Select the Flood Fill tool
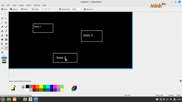Screen dimensions: 182x102 [x=2, y=31]
